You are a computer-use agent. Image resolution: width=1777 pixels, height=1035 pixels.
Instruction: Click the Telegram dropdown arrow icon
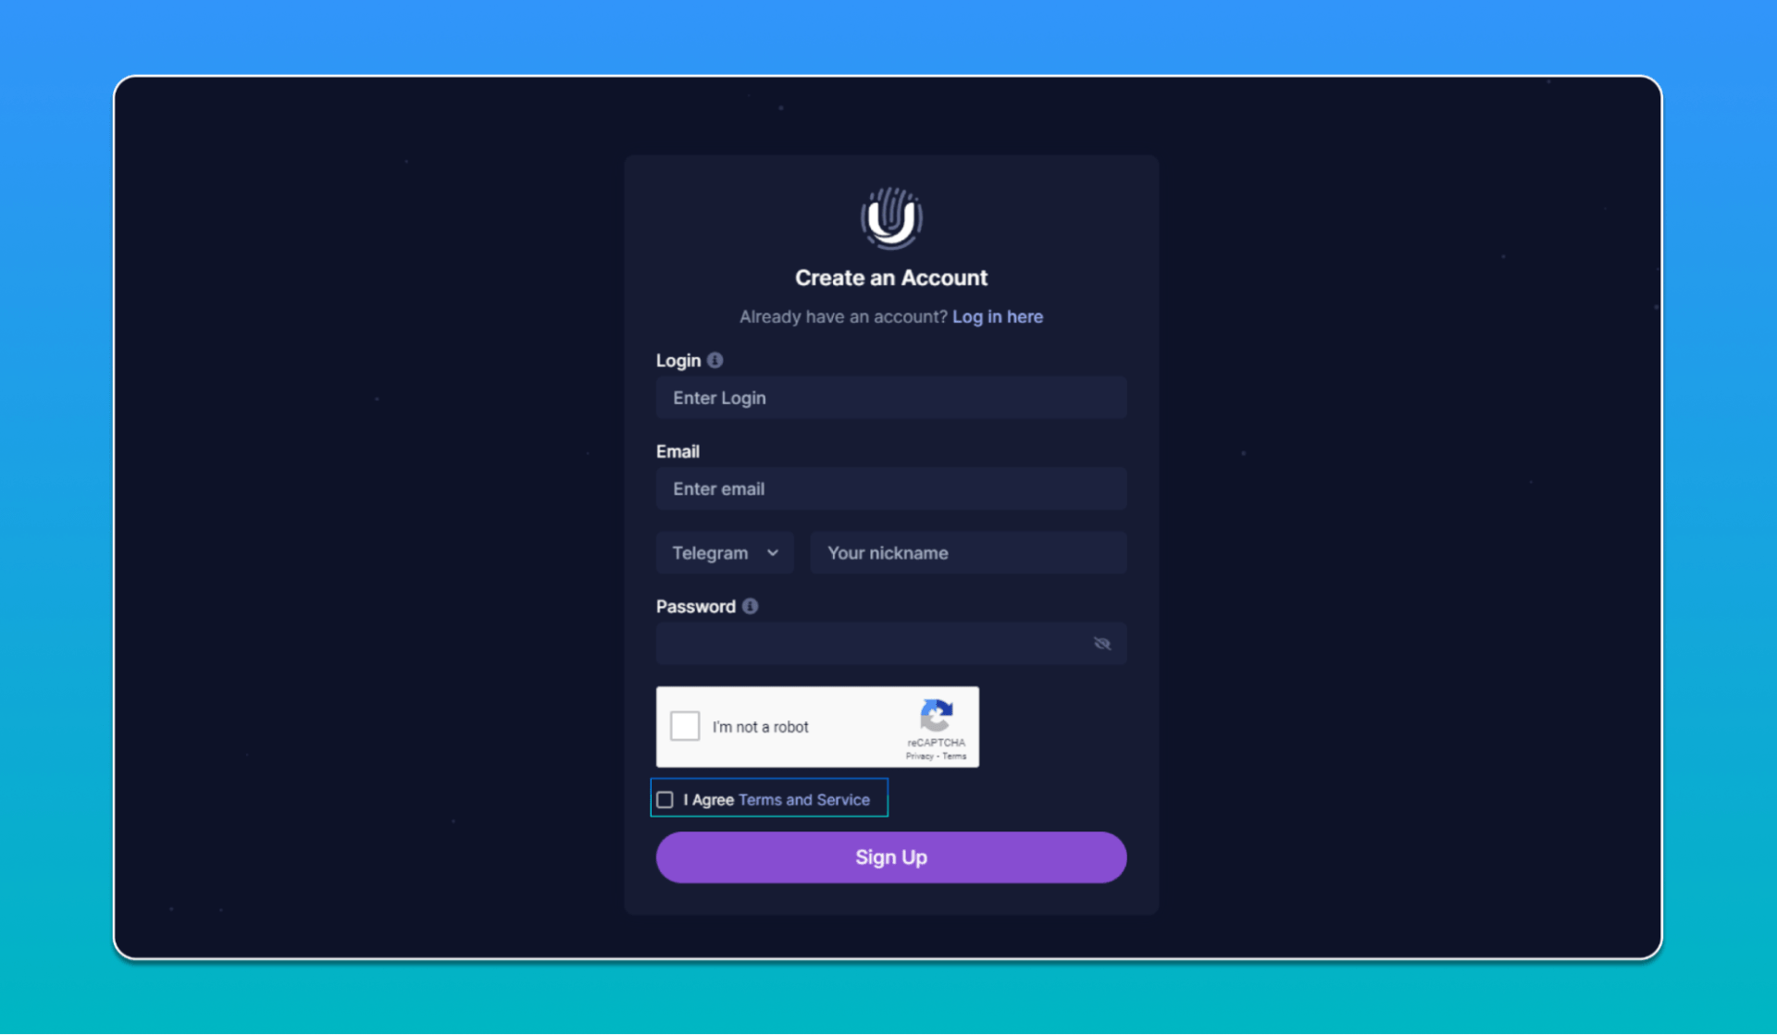(774, 552)
